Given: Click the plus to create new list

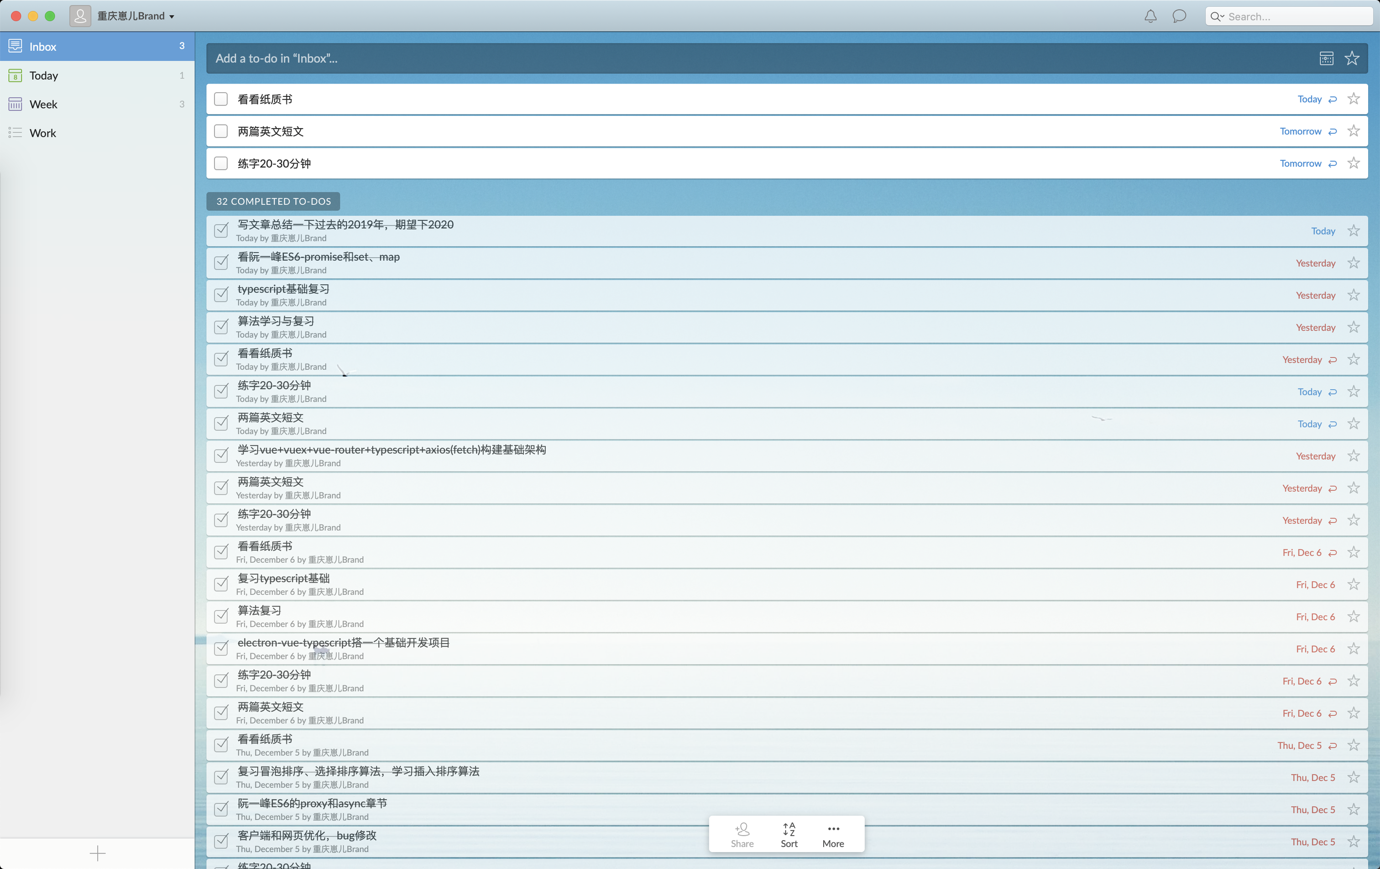Looking at the screenshot, I should 97,853.
